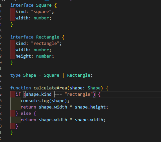161x142 pixels.
Task: Click 'return' on the shape.height line
Action: 28,107
